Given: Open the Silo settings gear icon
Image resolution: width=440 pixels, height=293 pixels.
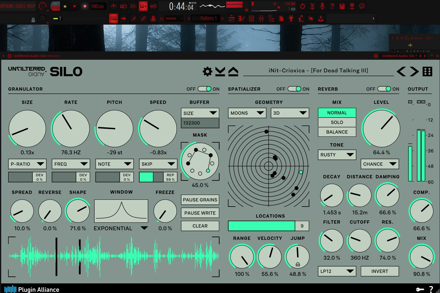Looking at the screenshot, I should [x=207, y=71].
